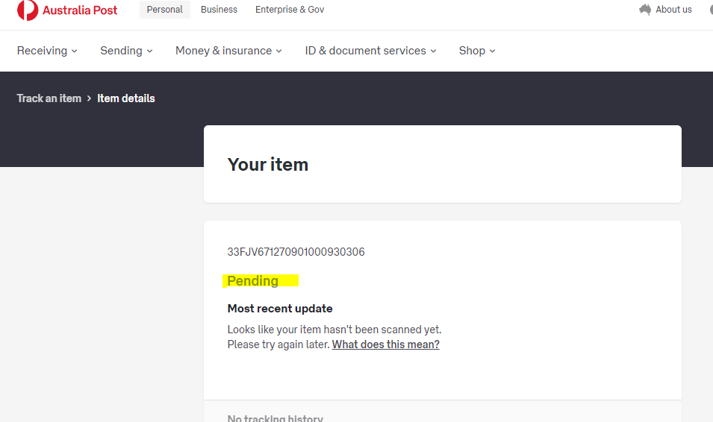Expand the Shop dropdown menu

click(477, 51)
